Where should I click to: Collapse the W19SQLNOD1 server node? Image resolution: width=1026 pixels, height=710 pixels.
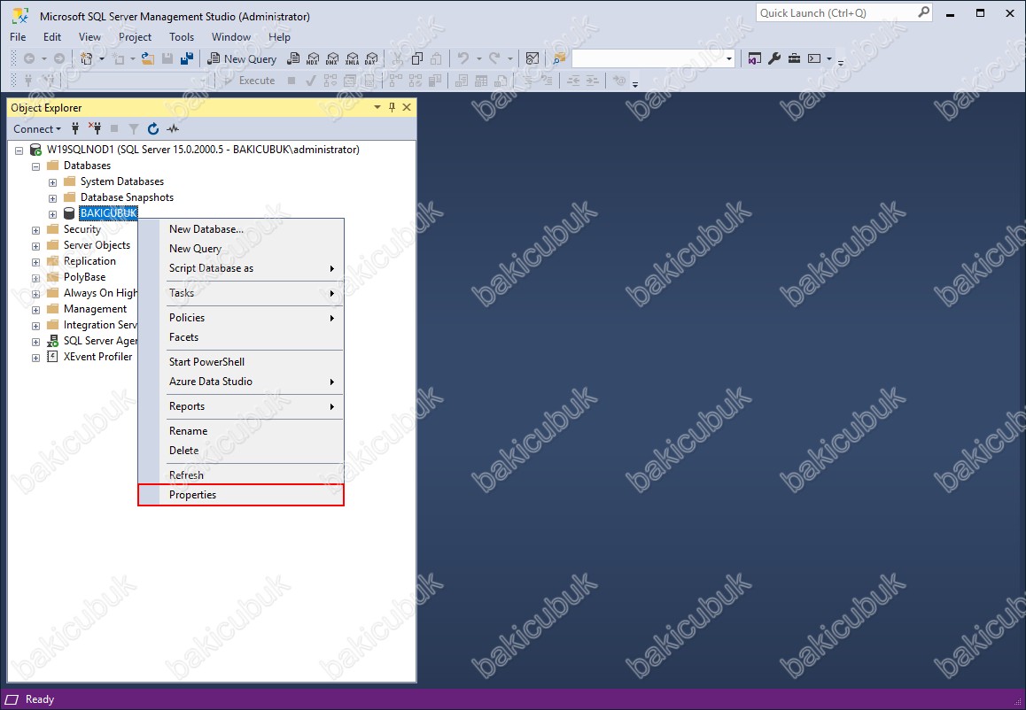click(x=19, y=150)
